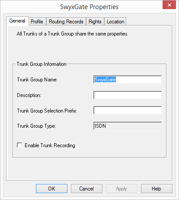Close the SwyxGate Properties dialog
Image resolution: width=179 pixels, height=200 pixels.
pos(169,5)
